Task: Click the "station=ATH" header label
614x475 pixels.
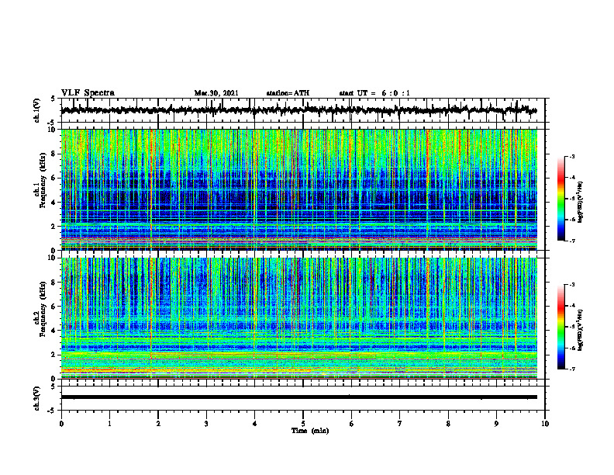Action: 288,93
